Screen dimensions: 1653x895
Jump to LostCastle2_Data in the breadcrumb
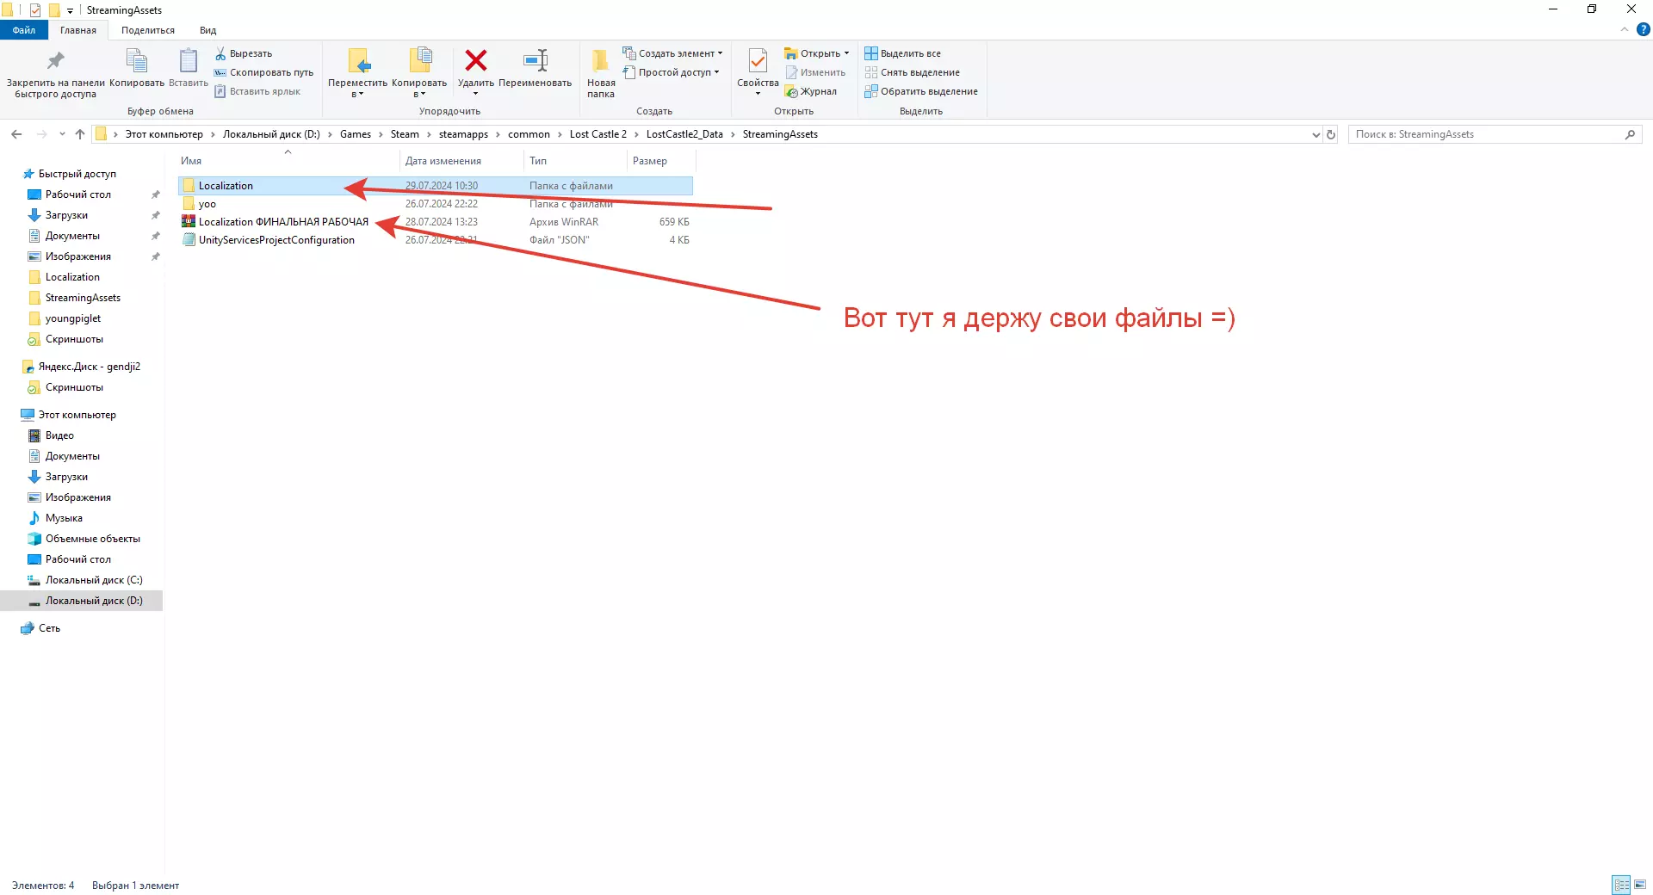coord(684,134)
